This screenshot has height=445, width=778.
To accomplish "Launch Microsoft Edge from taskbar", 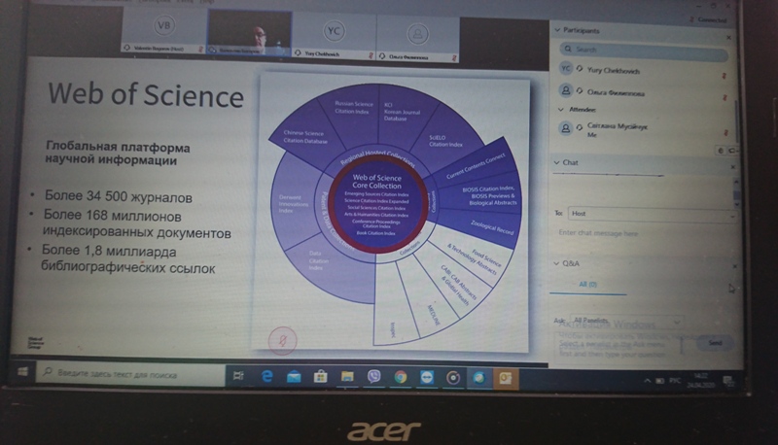I will tap(266, 377).
